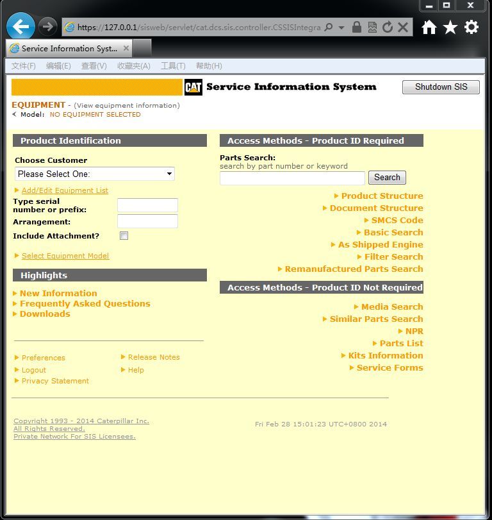The image size is (492, 520).
Task: Open the 收藏夹(A) menu
Action: pos(134,65)
